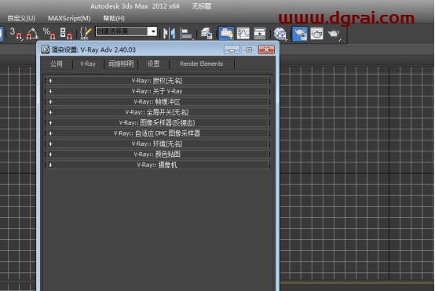
Task: Maximize the V-Ray render setup dialog
Action: click(249, 50)
